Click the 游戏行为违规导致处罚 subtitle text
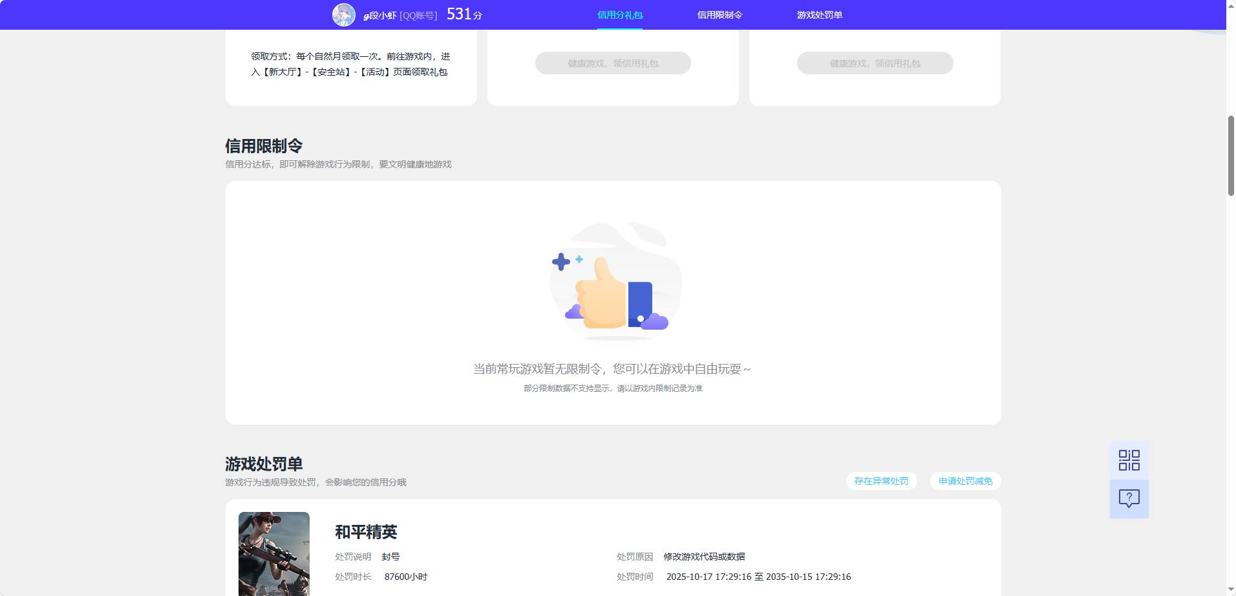 (x=315, y=482)
